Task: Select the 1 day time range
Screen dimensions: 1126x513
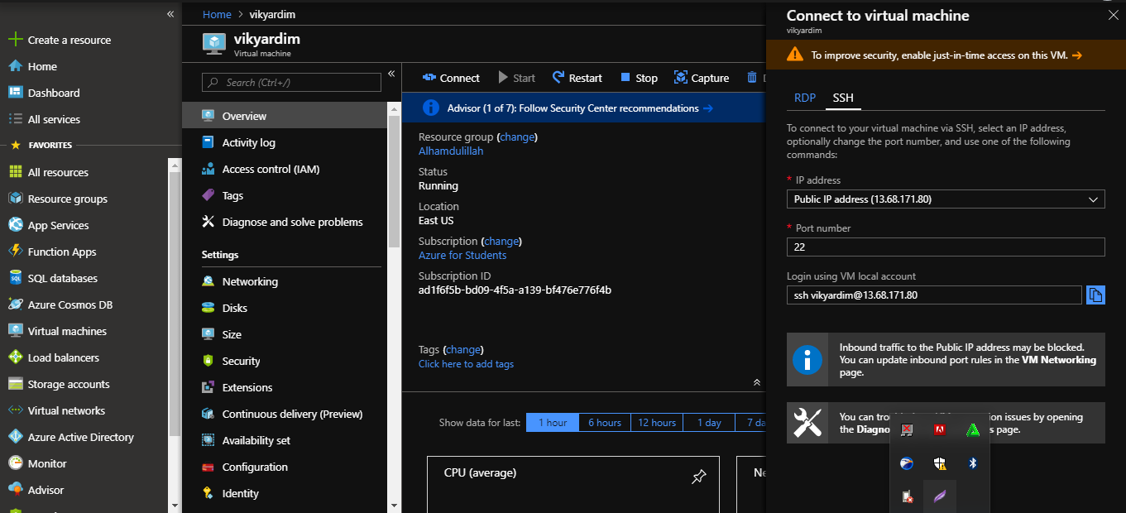Action: click(709, 423)
